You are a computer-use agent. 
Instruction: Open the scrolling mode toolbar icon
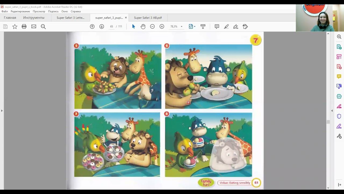203,26
